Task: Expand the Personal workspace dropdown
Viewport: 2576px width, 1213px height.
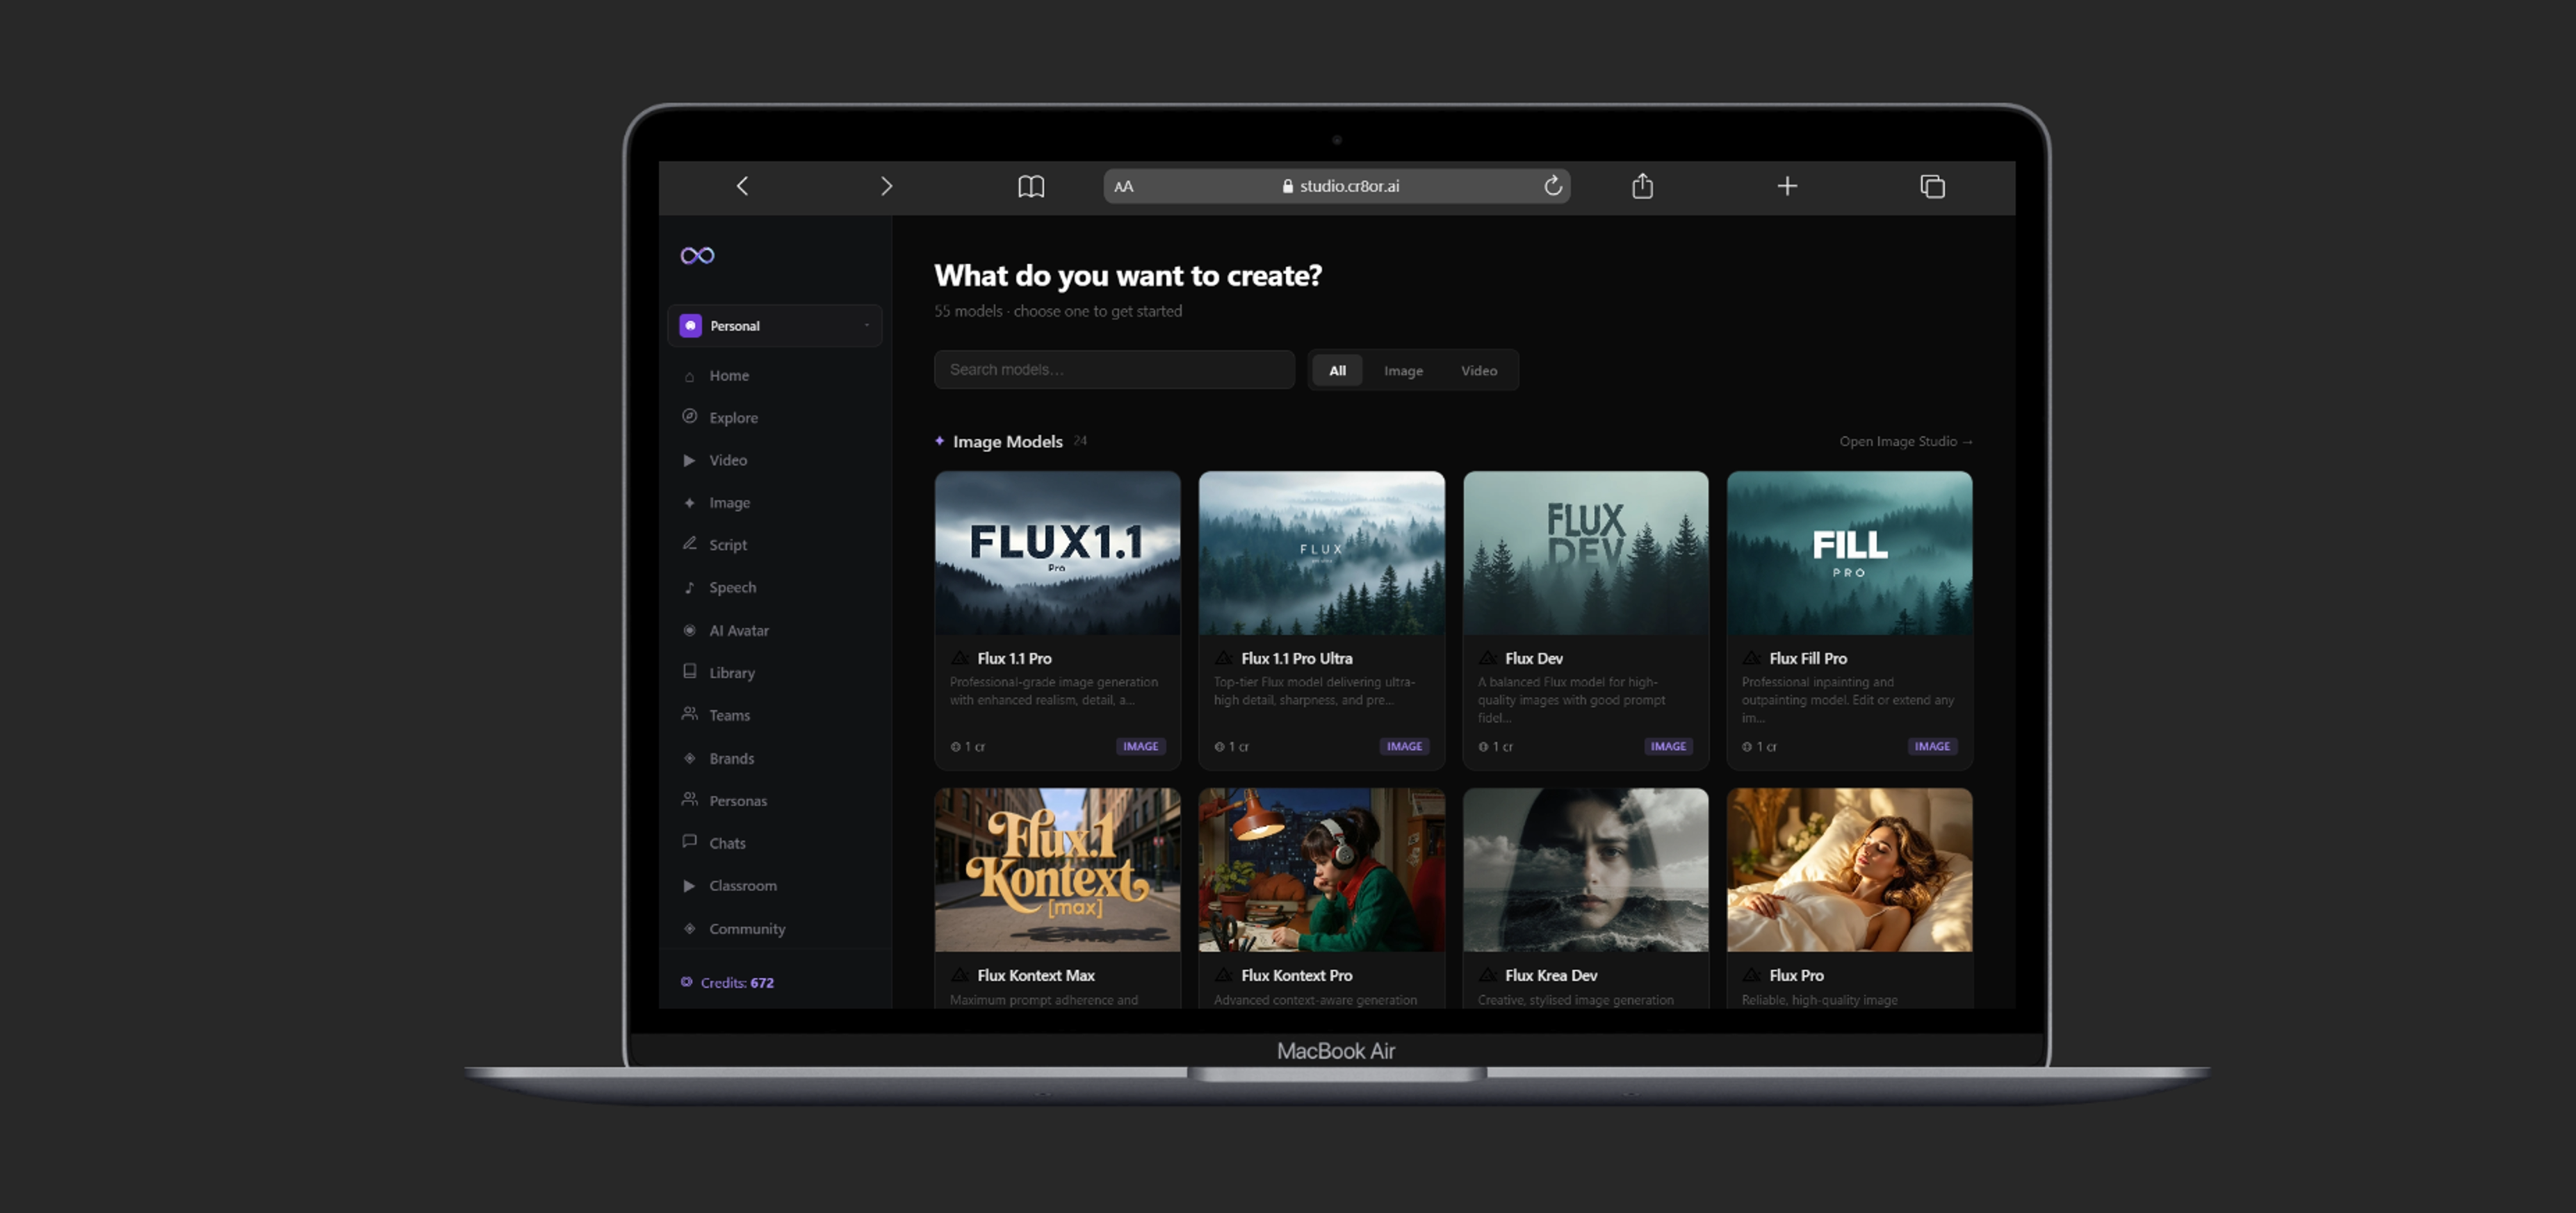Action: 775,326
